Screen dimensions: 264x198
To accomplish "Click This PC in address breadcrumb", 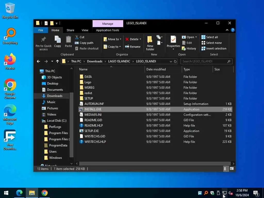I will [76, 61].
